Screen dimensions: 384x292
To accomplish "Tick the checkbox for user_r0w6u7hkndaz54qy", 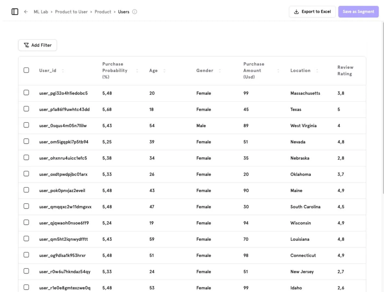I will [x=26, y=271].
